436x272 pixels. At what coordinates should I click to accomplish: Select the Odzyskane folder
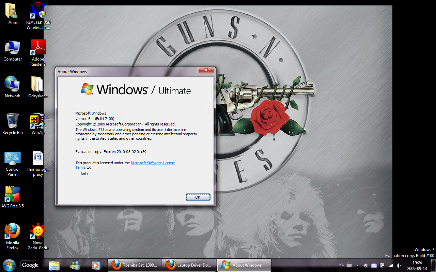pos(38,87)
